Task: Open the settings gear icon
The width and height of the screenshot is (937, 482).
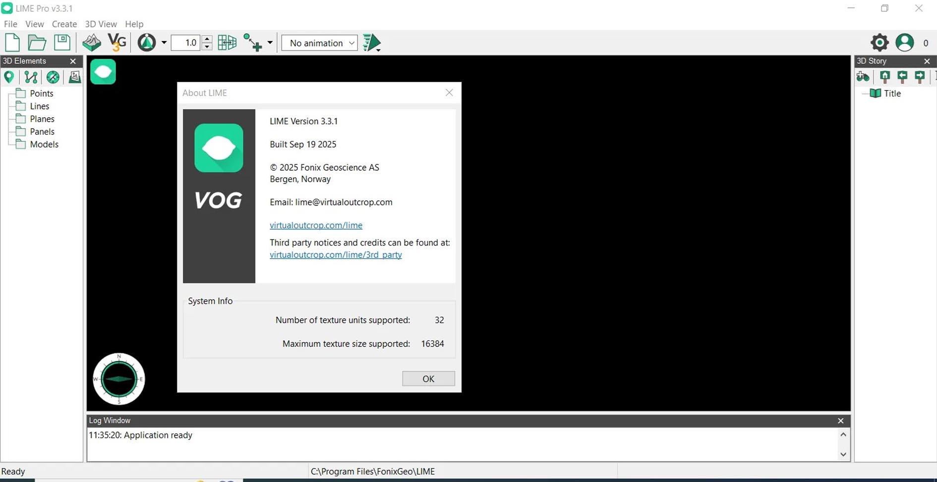Action: (x=879, y=43)
